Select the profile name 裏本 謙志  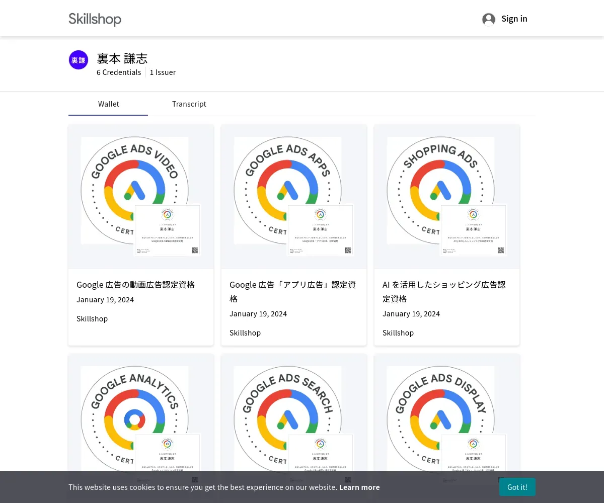click(122, 58)
